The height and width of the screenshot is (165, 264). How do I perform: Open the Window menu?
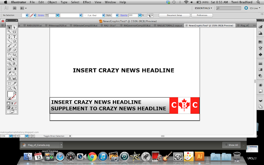point(110,2)
